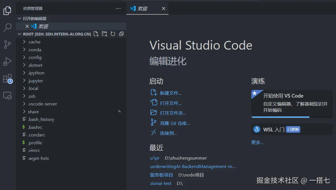The height and width of the screenshot is (190, 336).
Task: Open the .bash_history file
Action: pyautogui.click(x=71, y=120)
